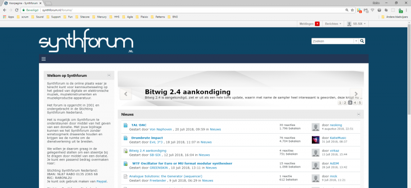
Task: Open the Apps shortcut in bookmarks bar
Action: [8, 17]
